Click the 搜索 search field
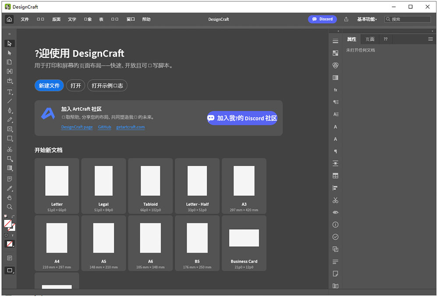The image size is (438, 297). [407, 19]
